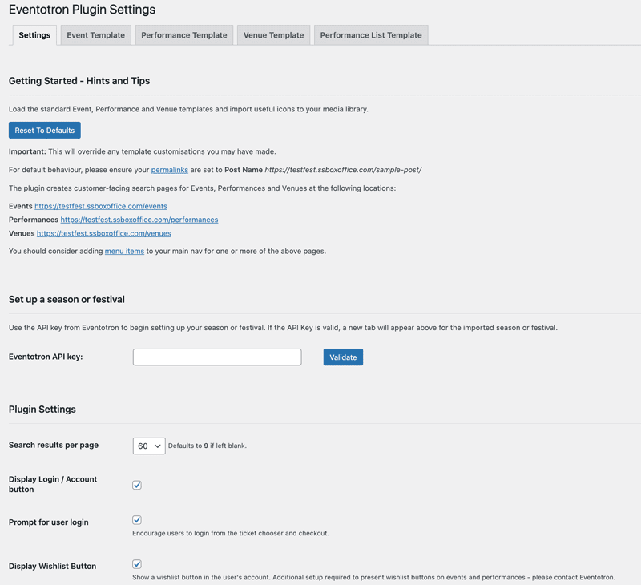Click the Eventotron Plugin Settings title
The image size is (641, 585).
[x=83, y=10]
